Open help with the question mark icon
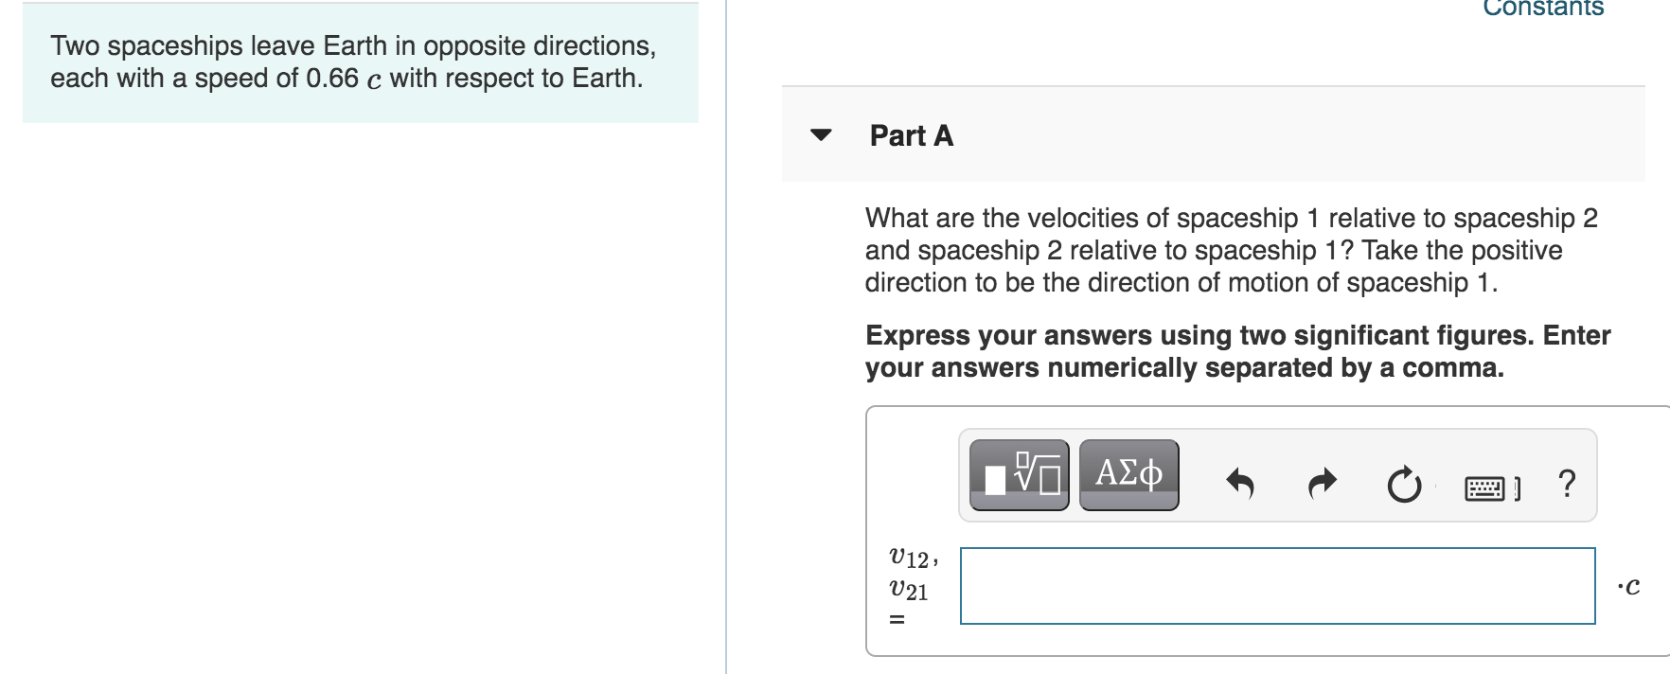 tap(1567, 483)
